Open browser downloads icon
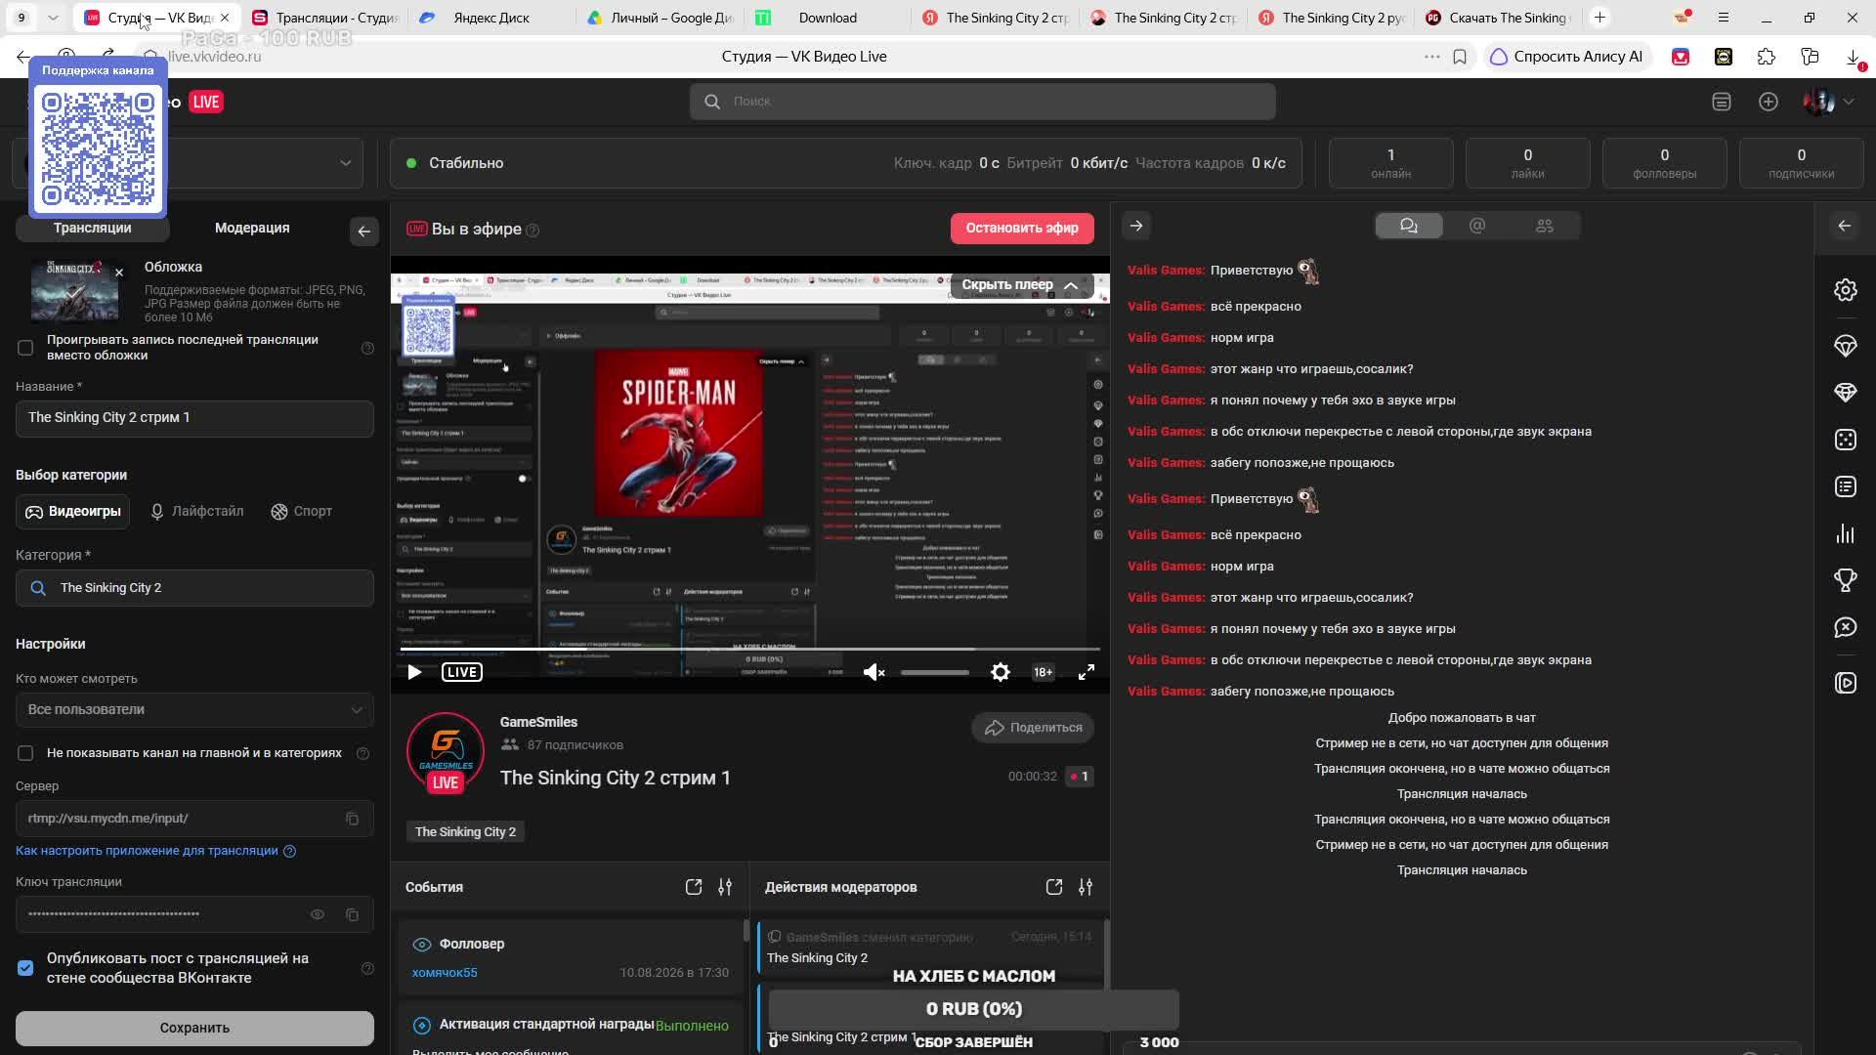The width and height of the screenshot is (1876, 1055). click(1853, 57)
